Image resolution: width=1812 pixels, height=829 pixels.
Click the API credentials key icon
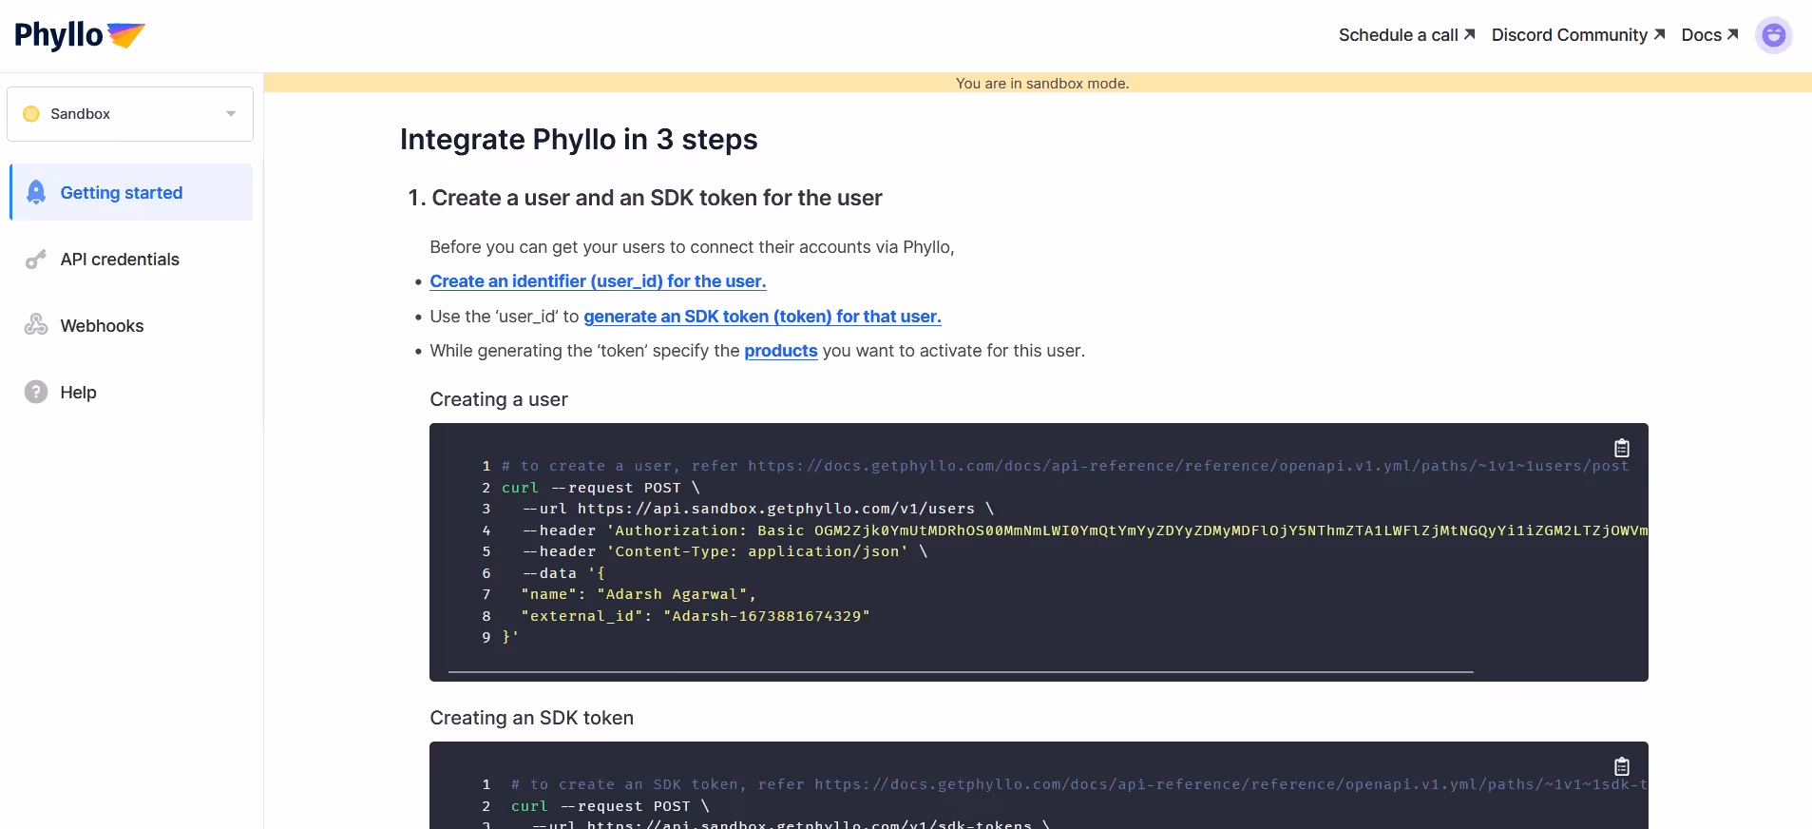click(36, 260)
